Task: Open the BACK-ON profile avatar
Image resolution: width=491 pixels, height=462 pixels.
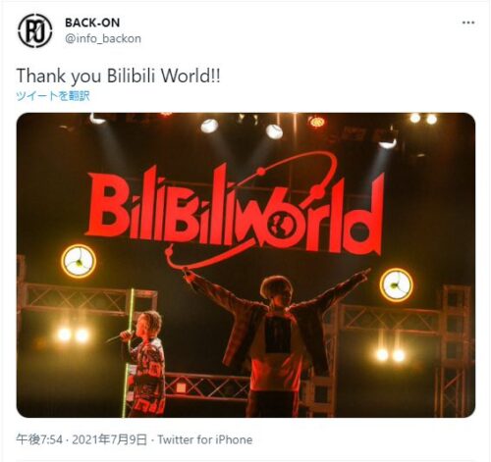Action: pyautogui.click(x=34, y=30)
